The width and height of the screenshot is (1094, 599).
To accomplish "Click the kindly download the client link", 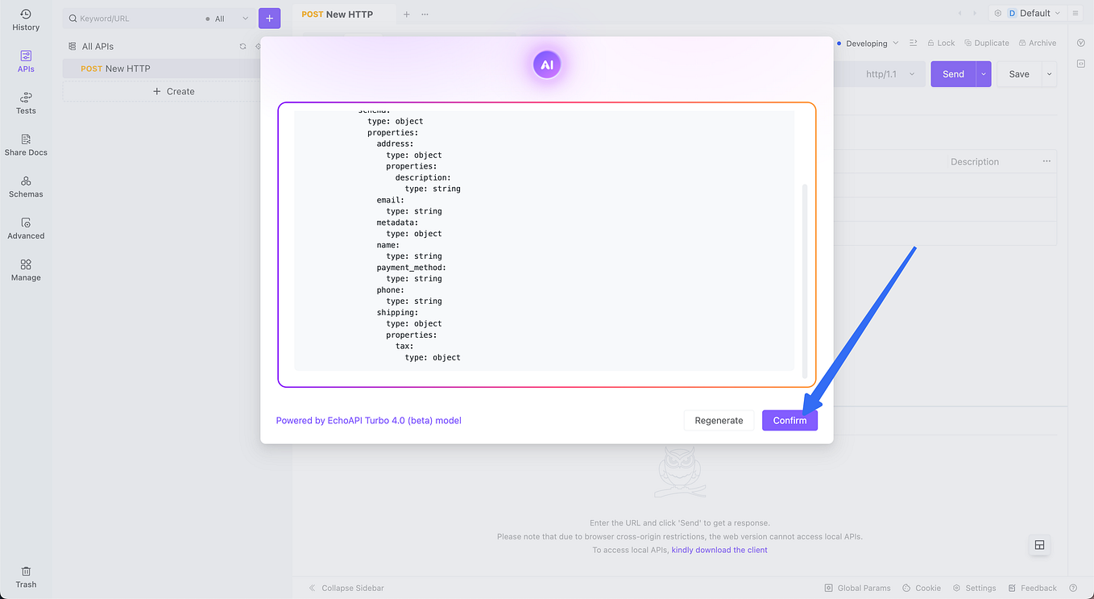I will tap(719, 549).
